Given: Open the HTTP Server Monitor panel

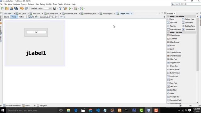Looking at the screenshot, I should (12, 105).
